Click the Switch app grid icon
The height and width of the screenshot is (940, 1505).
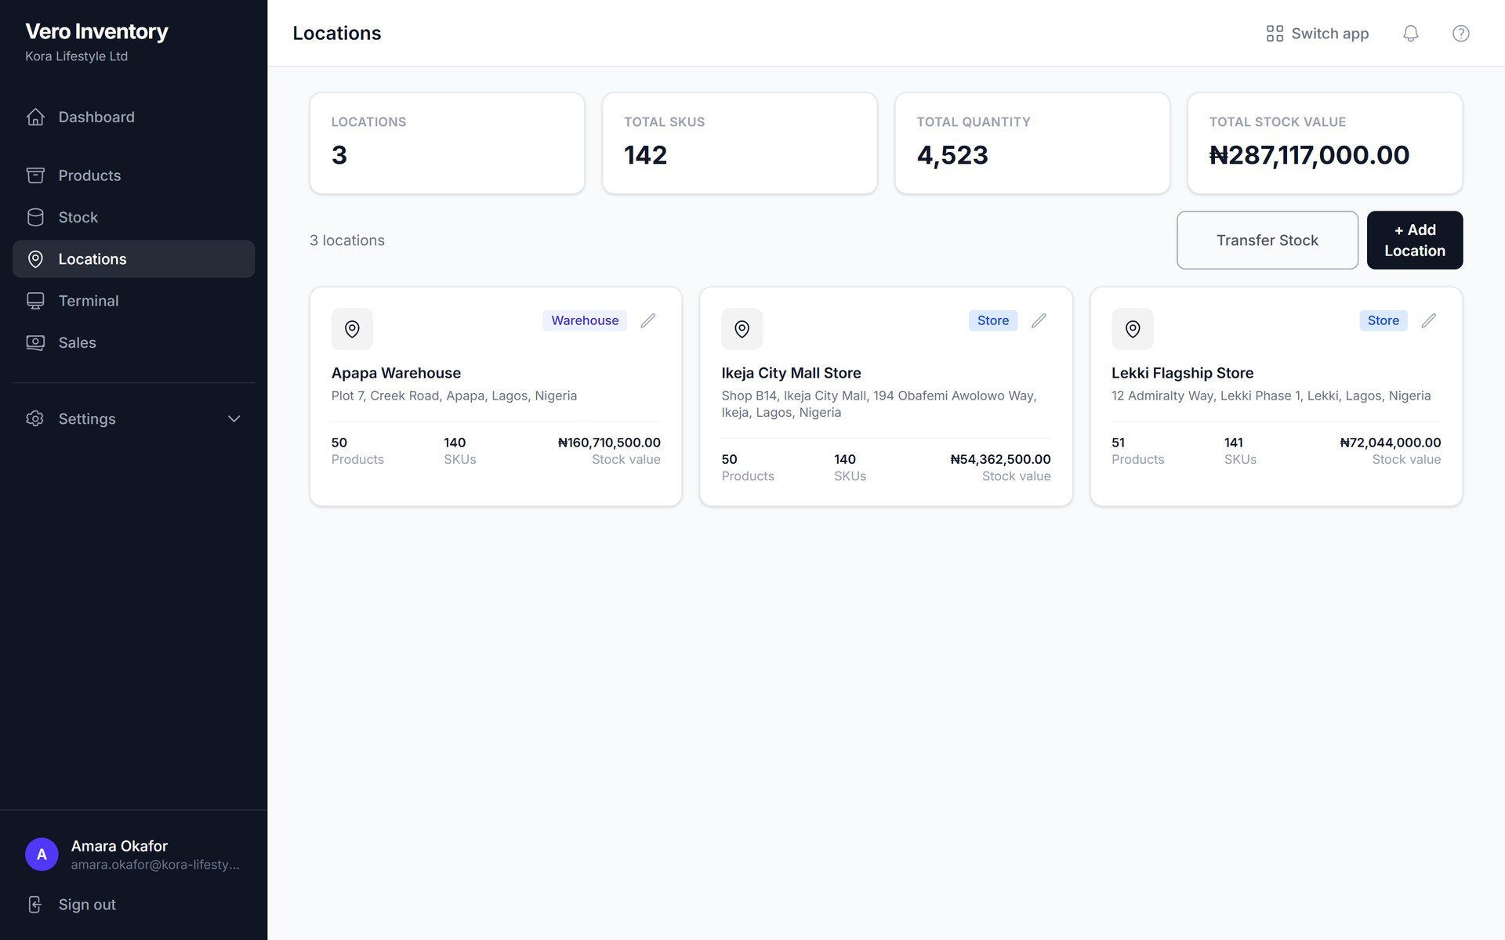click(x=1275, y=34)
